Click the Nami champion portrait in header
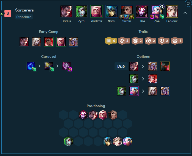 [112, 11]
